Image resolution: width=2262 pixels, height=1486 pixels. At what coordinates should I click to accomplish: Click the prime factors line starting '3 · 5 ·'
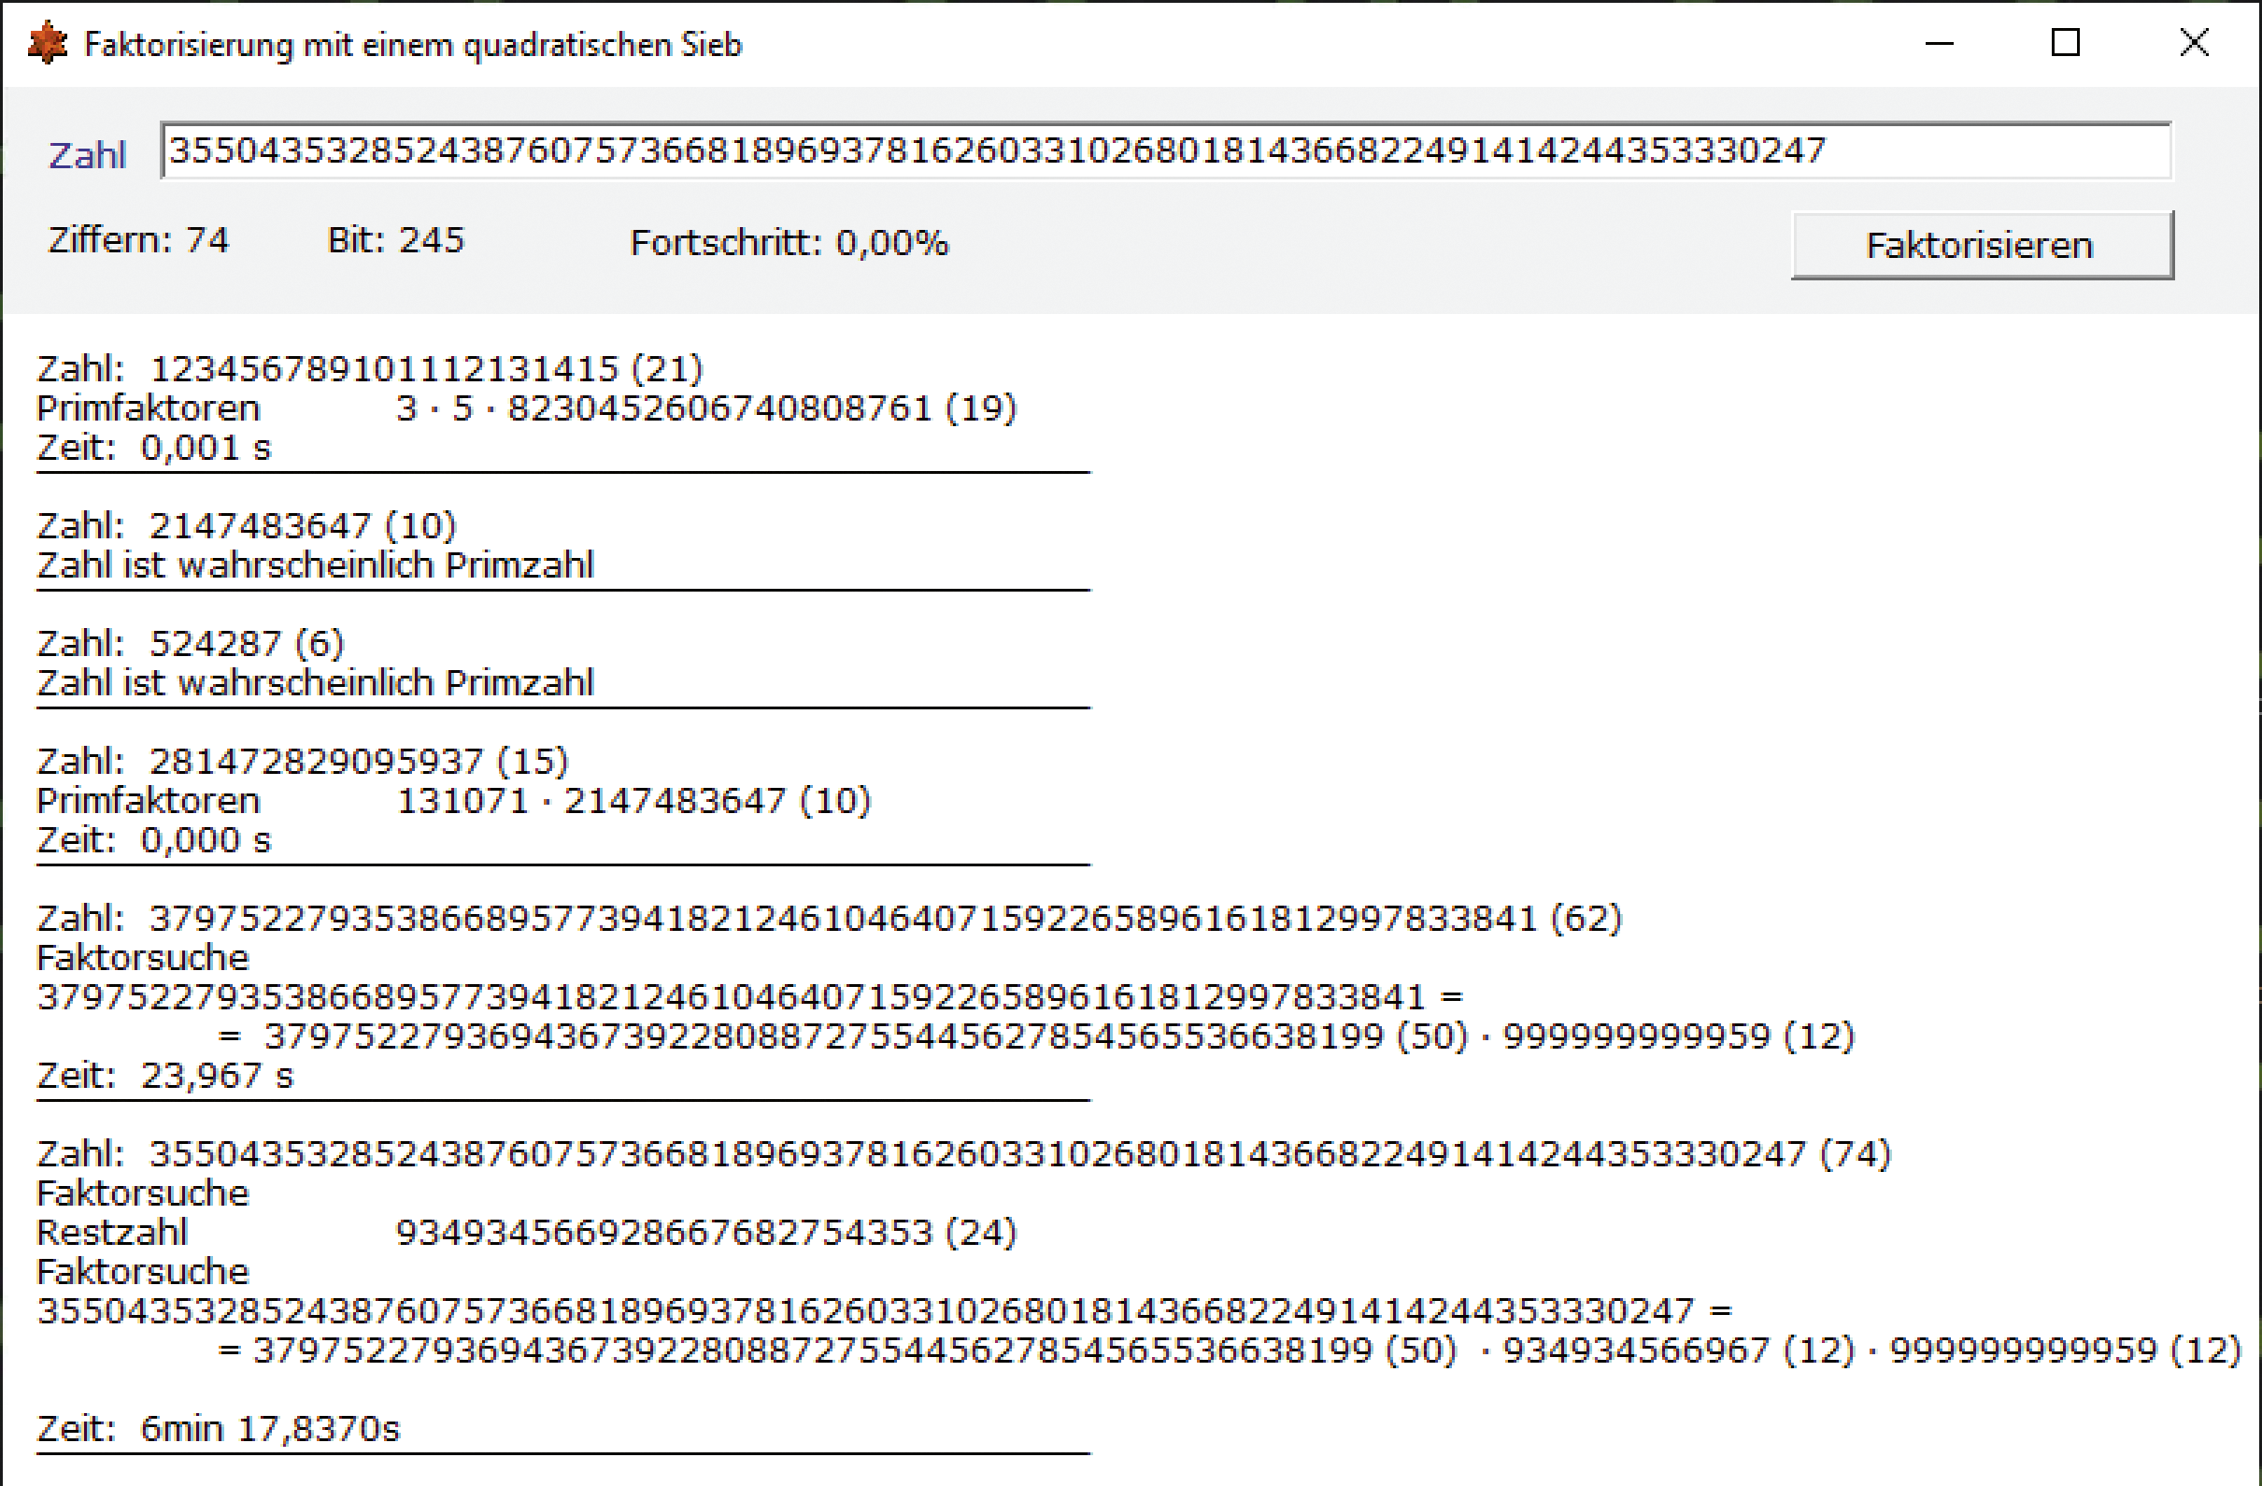click(x=706, y=407)
